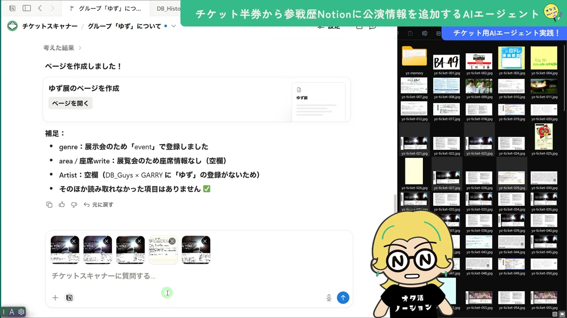Select yz-ticket-018.jpg in file explorer
The height and width of the screenshot is (318, 567).
click(x=479, y=112)
